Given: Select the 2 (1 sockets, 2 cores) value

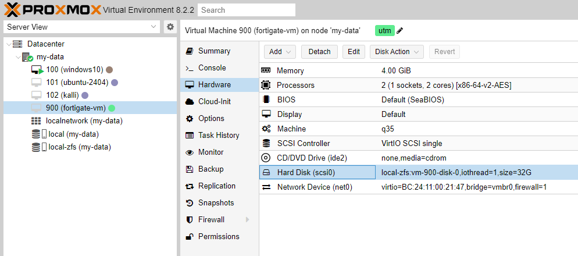Looking at the screenshot, I should 447,85.
